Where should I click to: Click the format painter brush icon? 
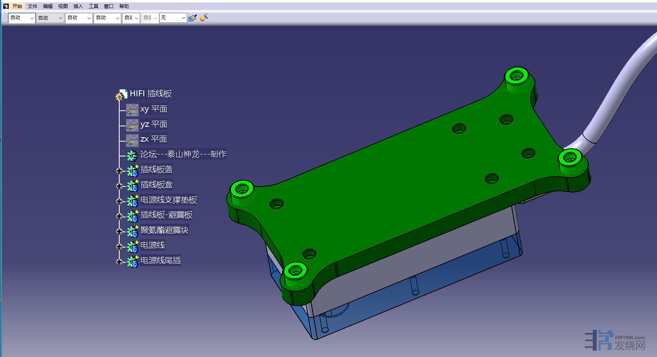coord(192,18)
